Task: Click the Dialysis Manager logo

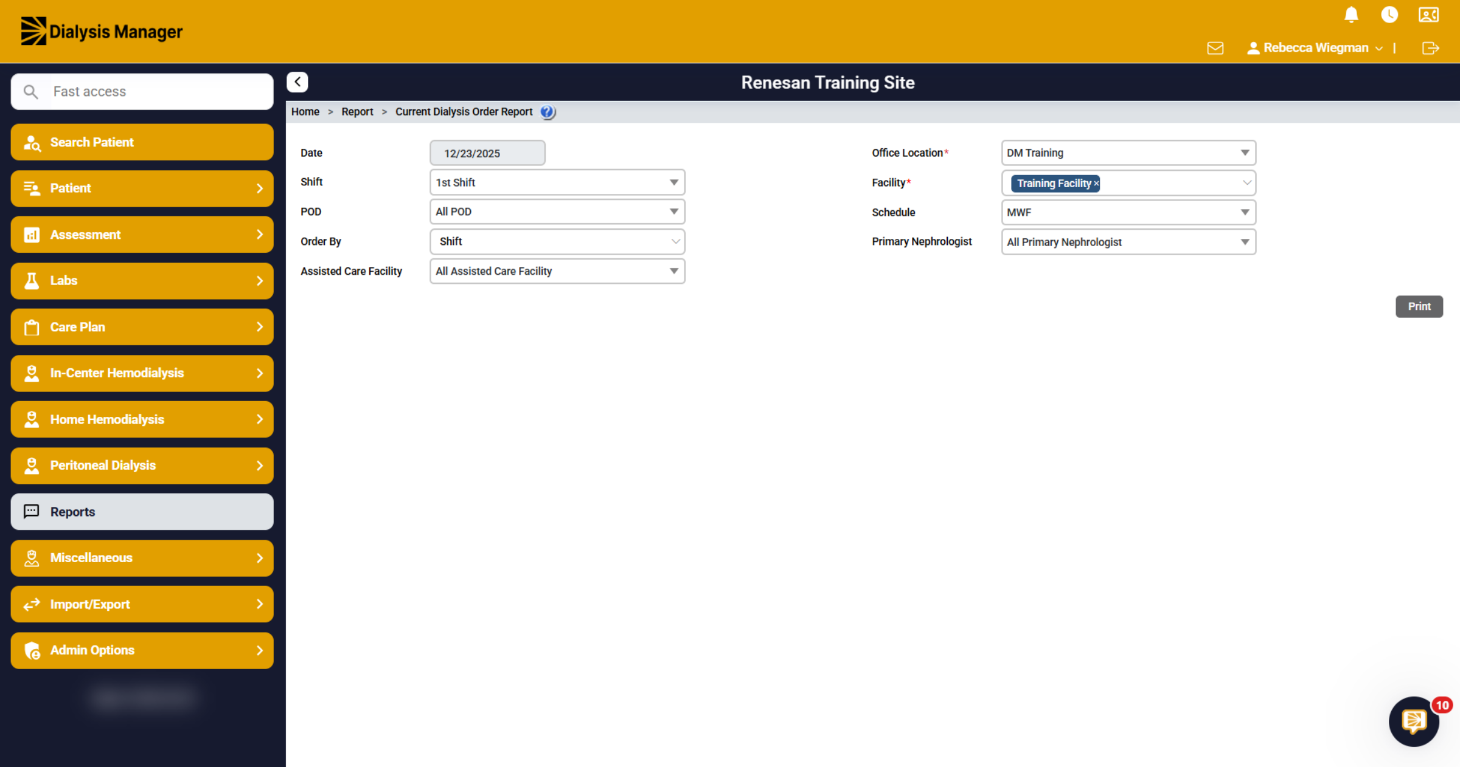Action: (x=102, y=31)
